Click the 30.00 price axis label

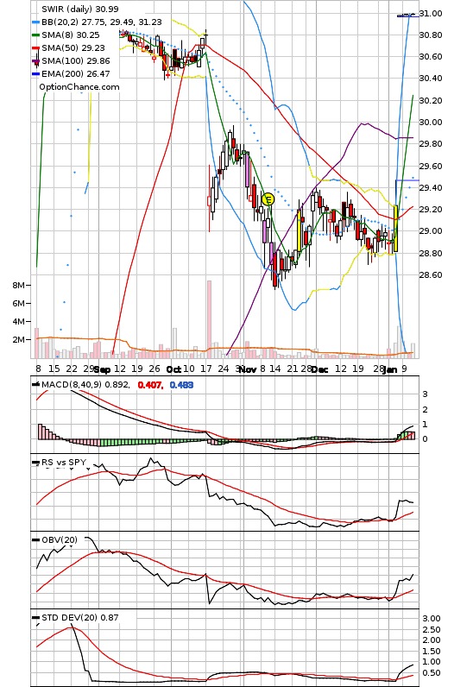click(x=431, y=123)
